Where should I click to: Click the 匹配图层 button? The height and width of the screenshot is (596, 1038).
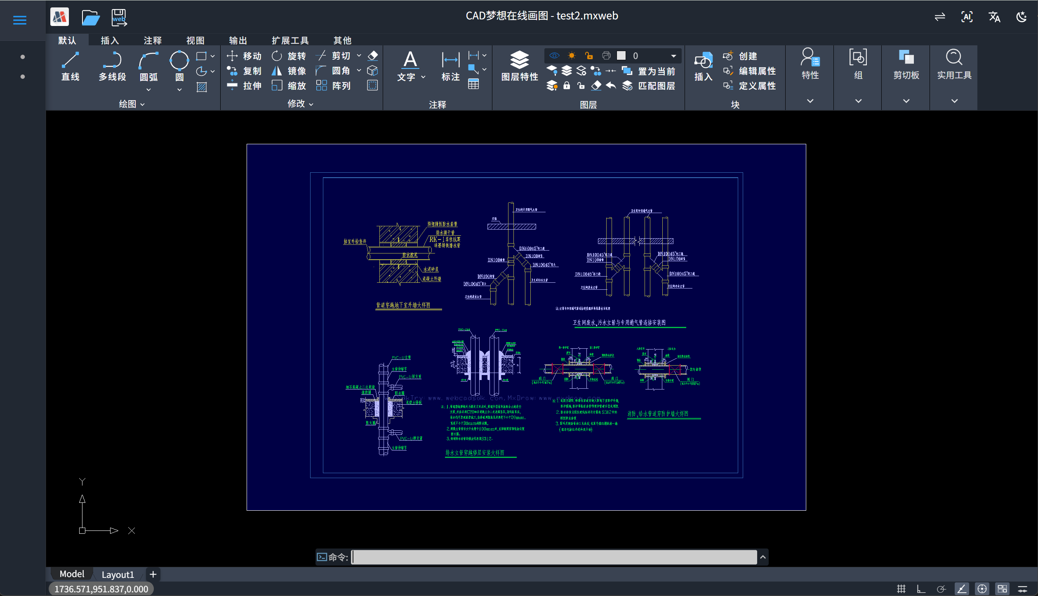click(x=649, y=86)
